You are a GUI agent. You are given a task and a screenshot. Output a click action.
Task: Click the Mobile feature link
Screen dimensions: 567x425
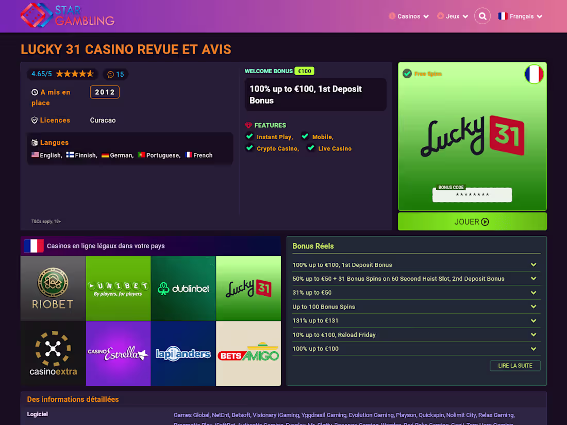pyautogui.click(x=323, y=137)
